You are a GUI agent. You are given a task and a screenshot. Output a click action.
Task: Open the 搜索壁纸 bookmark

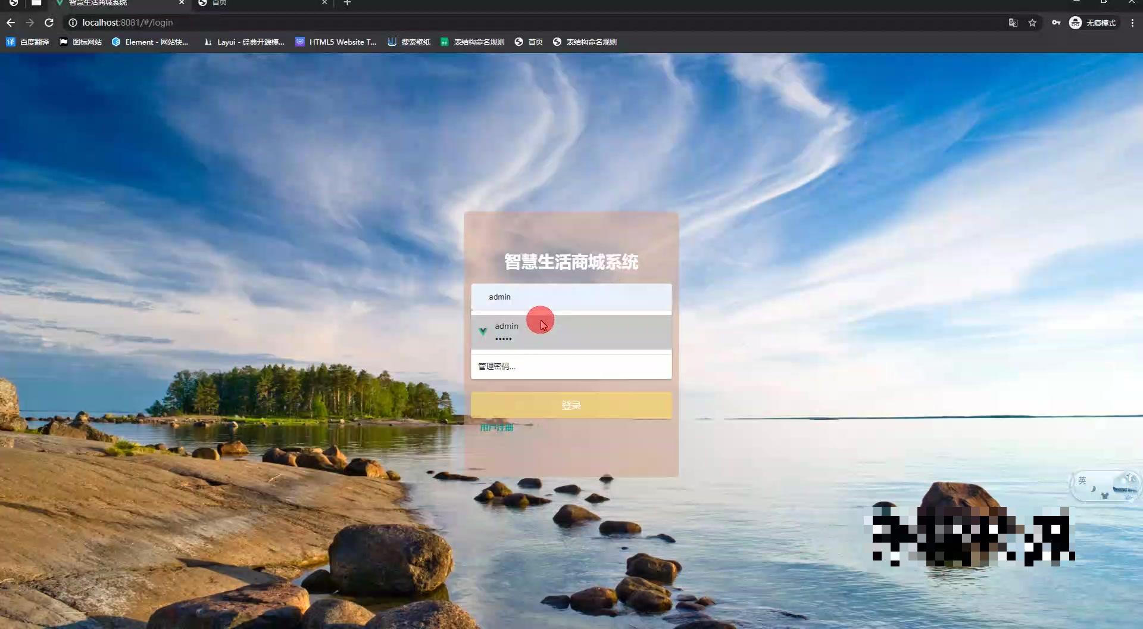coord(409,42)
